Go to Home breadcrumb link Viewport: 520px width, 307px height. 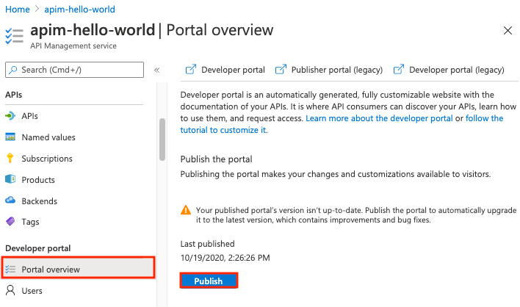point(18,10)
